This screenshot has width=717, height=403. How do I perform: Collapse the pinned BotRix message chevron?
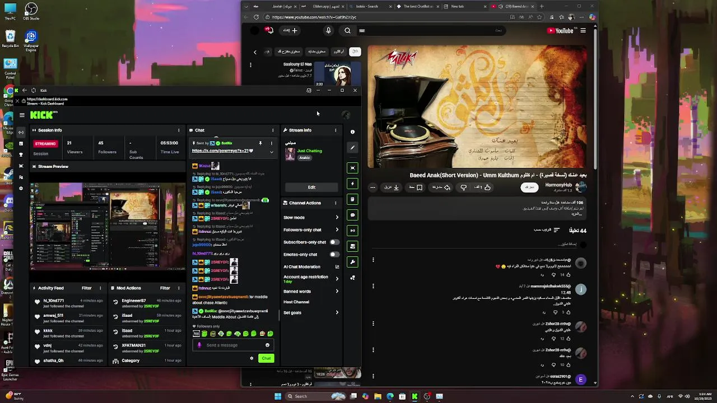pyautogui.click(x=272, y=151)
